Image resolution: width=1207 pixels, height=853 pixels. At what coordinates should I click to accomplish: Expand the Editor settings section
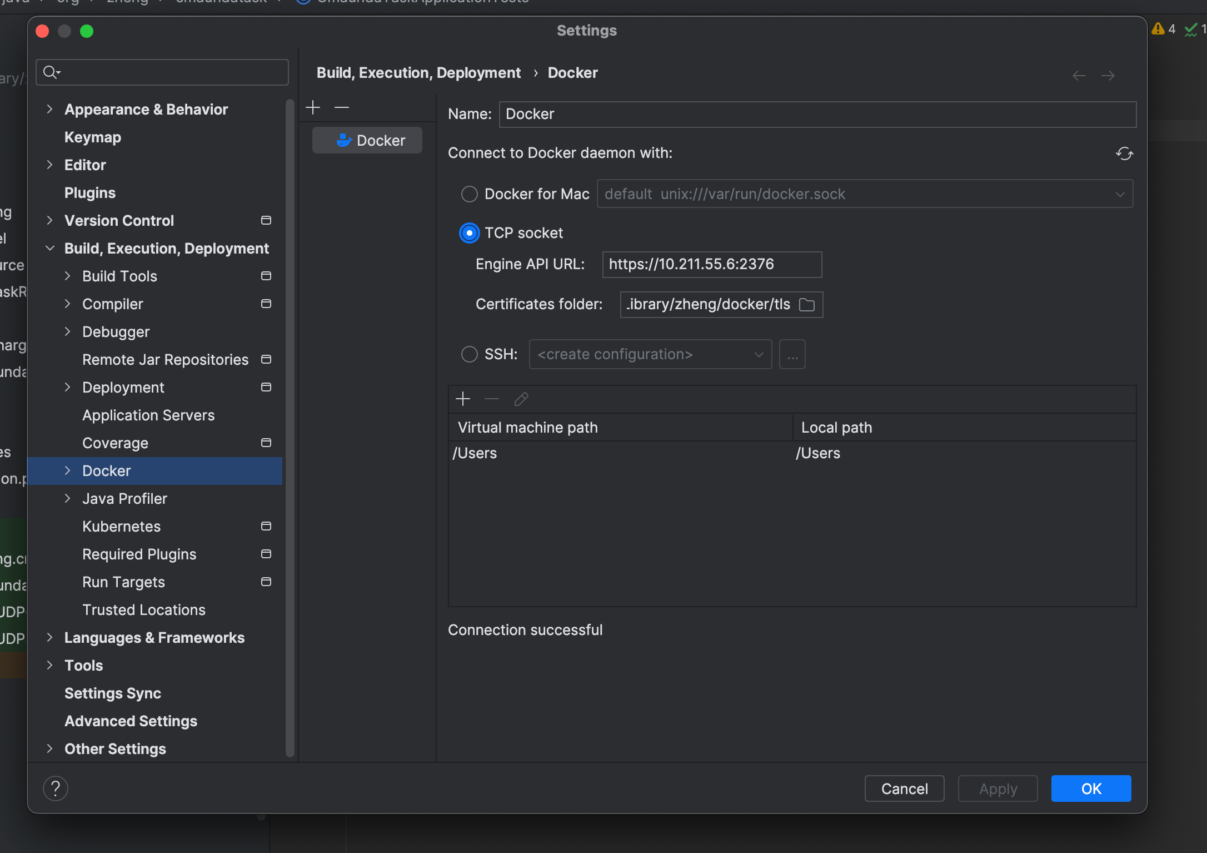click(49, 165)
